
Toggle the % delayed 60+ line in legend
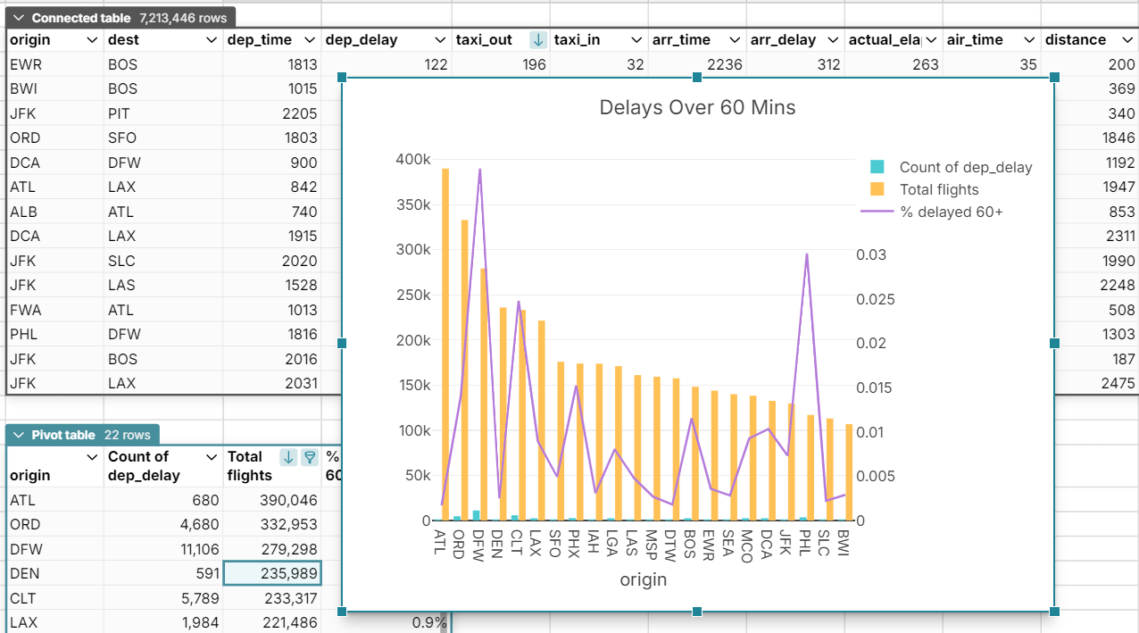949,212
